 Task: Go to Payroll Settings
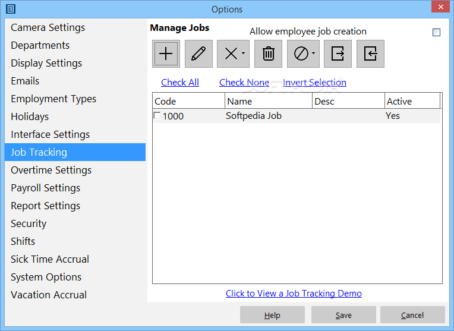pyautogui.click(x=75, y=188)
